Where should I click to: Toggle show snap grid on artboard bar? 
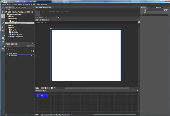(47, 88)
